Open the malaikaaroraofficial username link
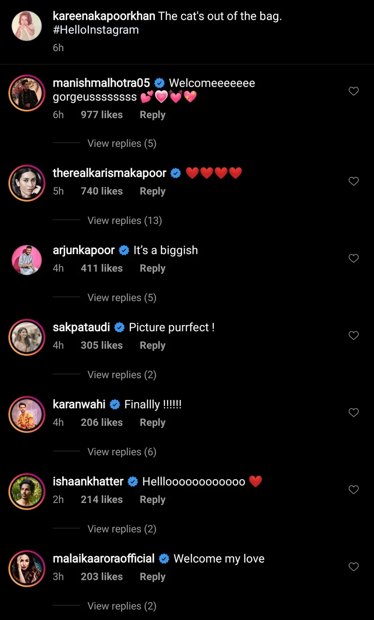 click(x=104, y=559)
